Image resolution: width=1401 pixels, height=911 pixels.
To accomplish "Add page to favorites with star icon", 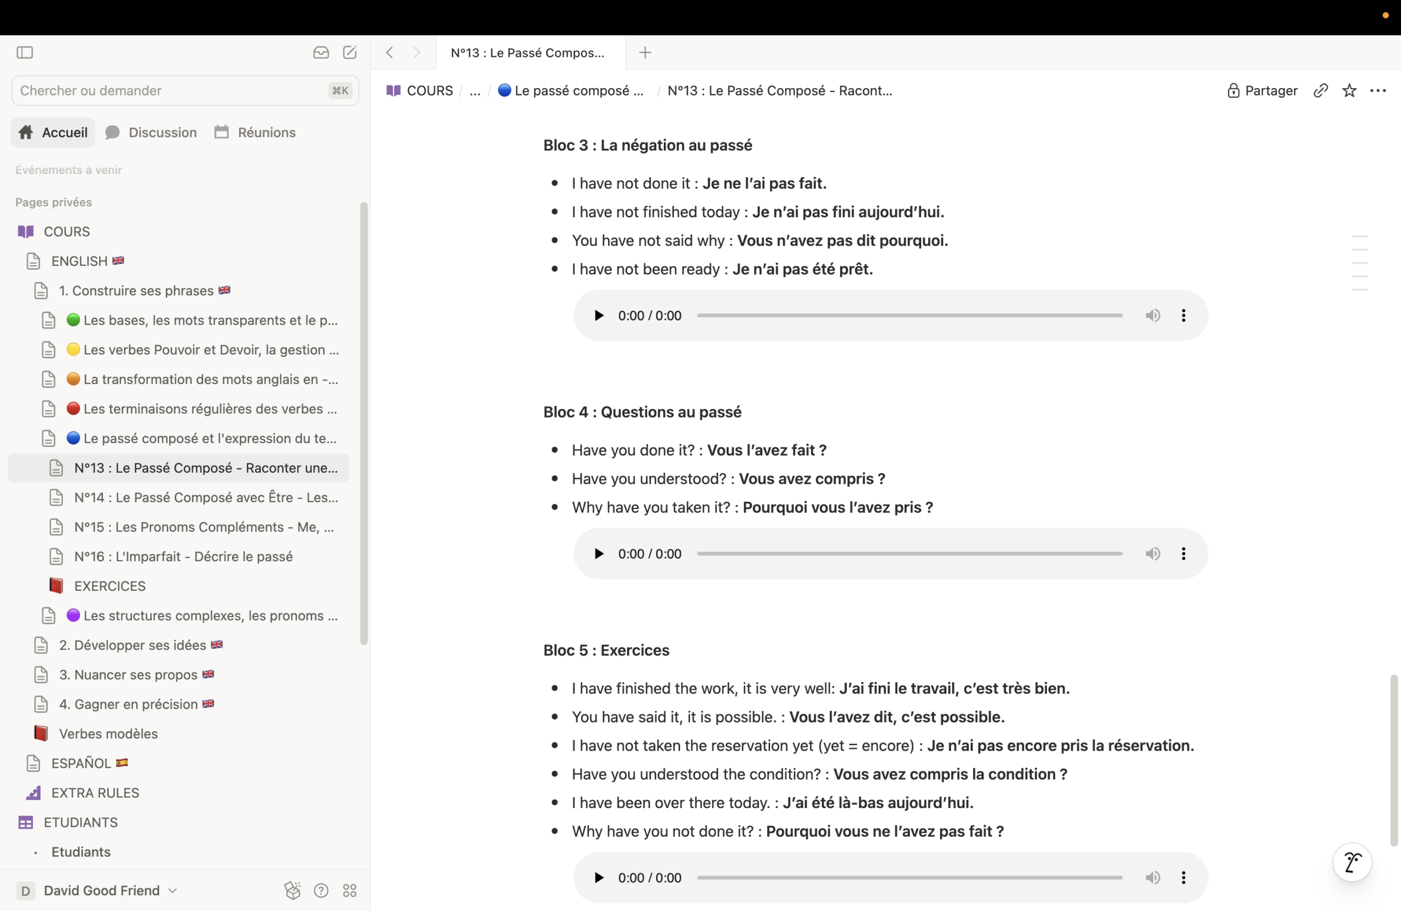I will (1349, 91).
